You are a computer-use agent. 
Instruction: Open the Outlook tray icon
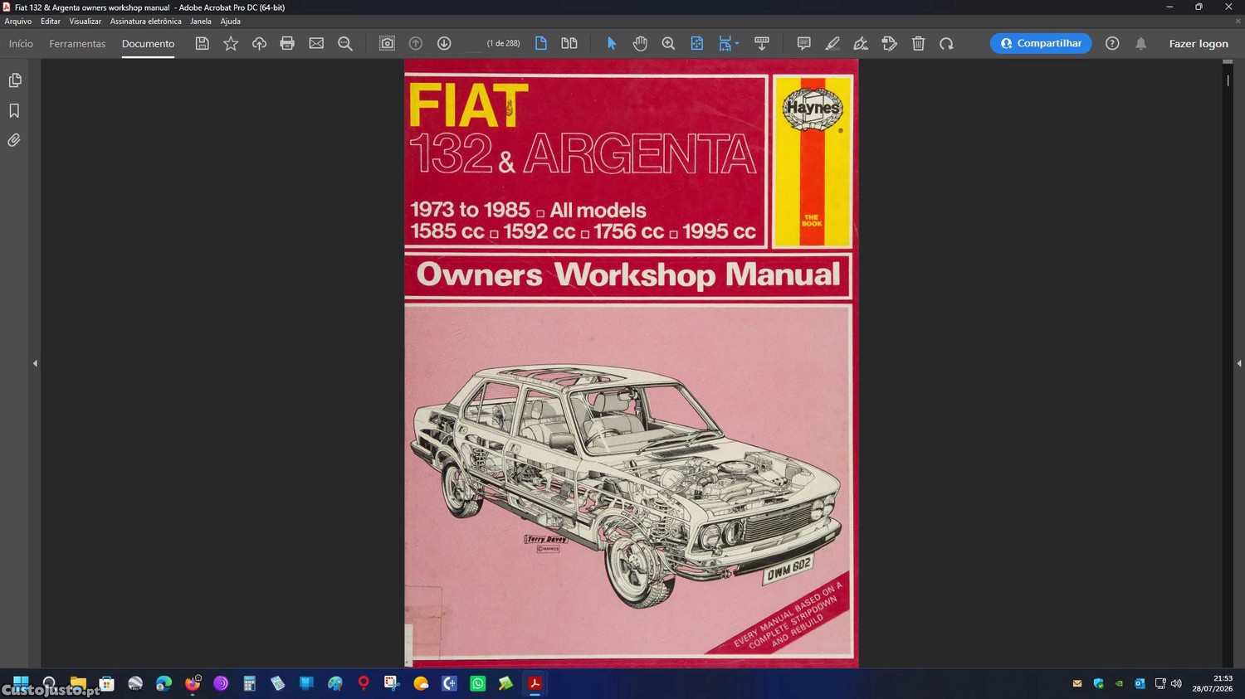tap(1140, 683)
